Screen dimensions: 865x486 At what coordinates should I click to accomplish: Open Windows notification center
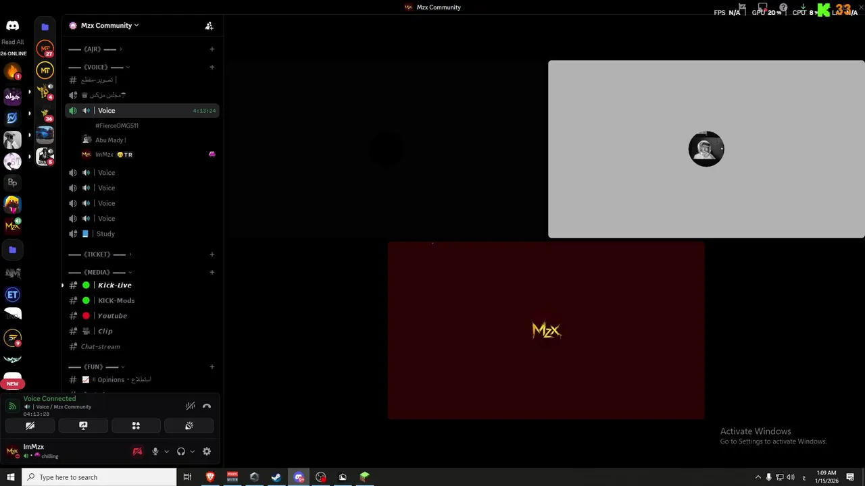coord(850,477)
